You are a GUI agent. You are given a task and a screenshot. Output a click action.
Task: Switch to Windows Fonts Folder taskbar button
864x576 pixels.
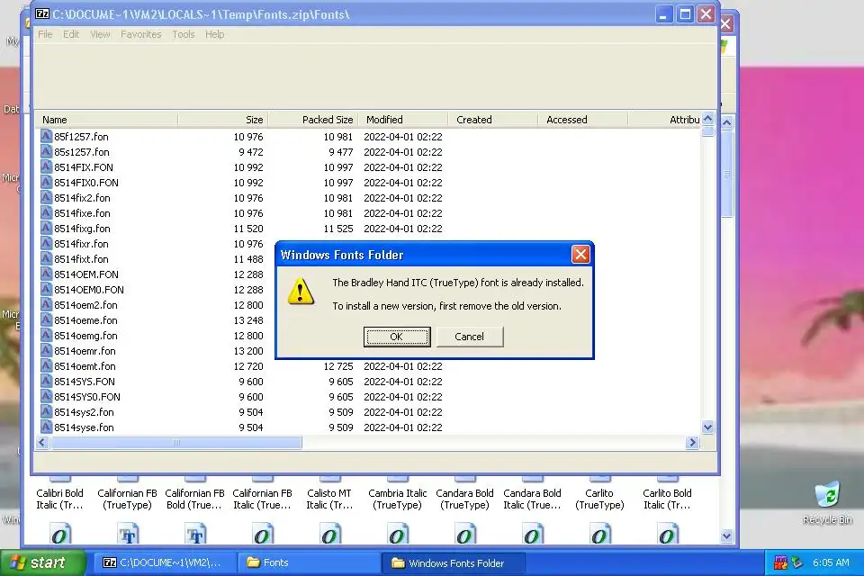(x=453, y=562)
